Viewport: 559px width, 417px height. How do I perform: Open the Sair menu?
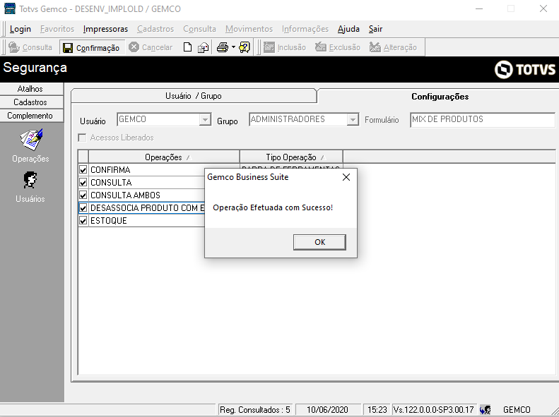(375, 29)
